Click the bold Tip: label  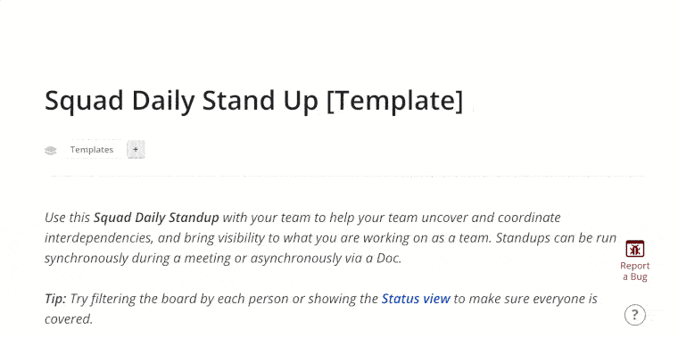pos(56,299)
